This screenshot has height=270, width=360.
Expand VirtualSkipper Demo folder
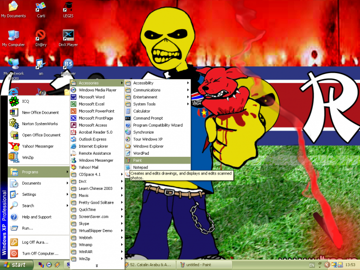[97, 231]
